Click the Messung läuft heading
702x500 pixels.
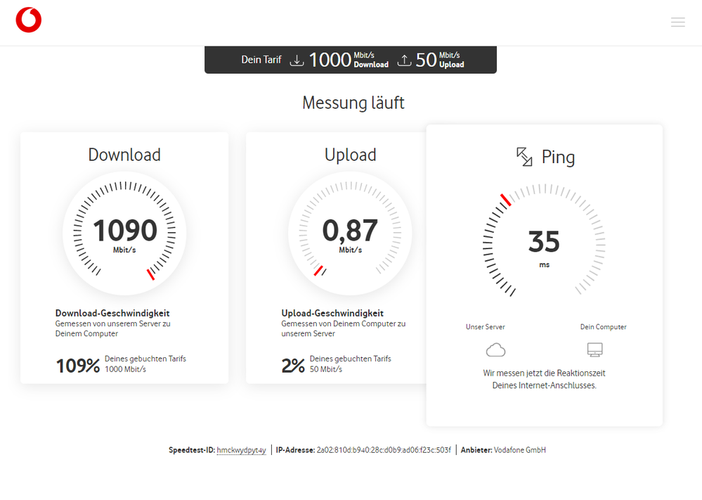point(353,103)
